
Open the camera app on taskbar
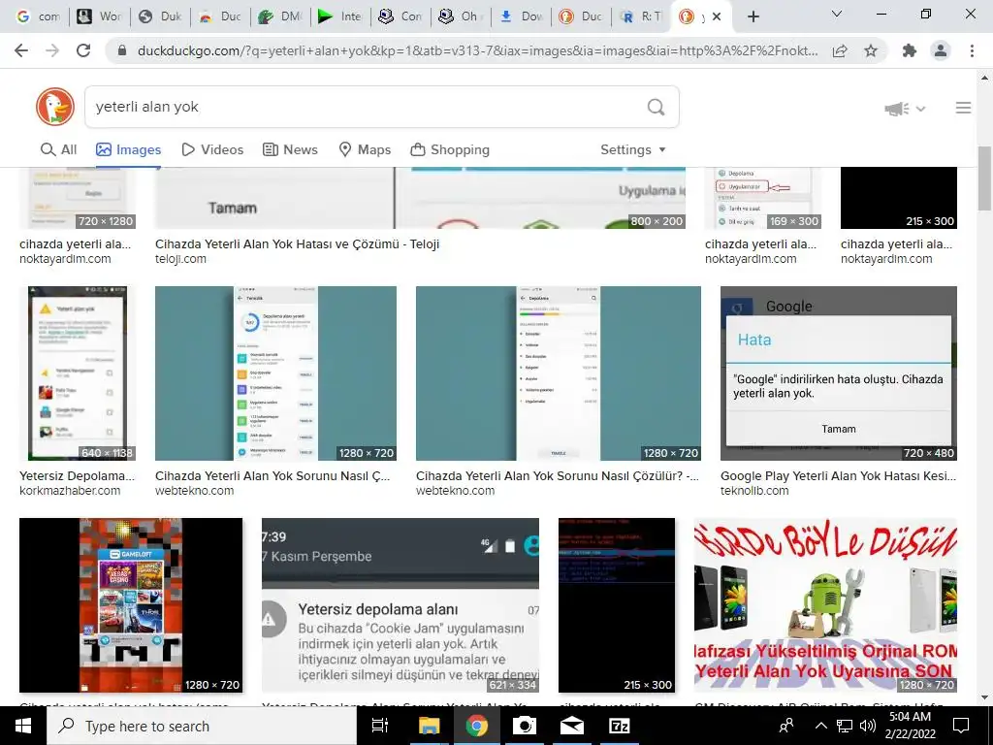click(x=524, y=726)
